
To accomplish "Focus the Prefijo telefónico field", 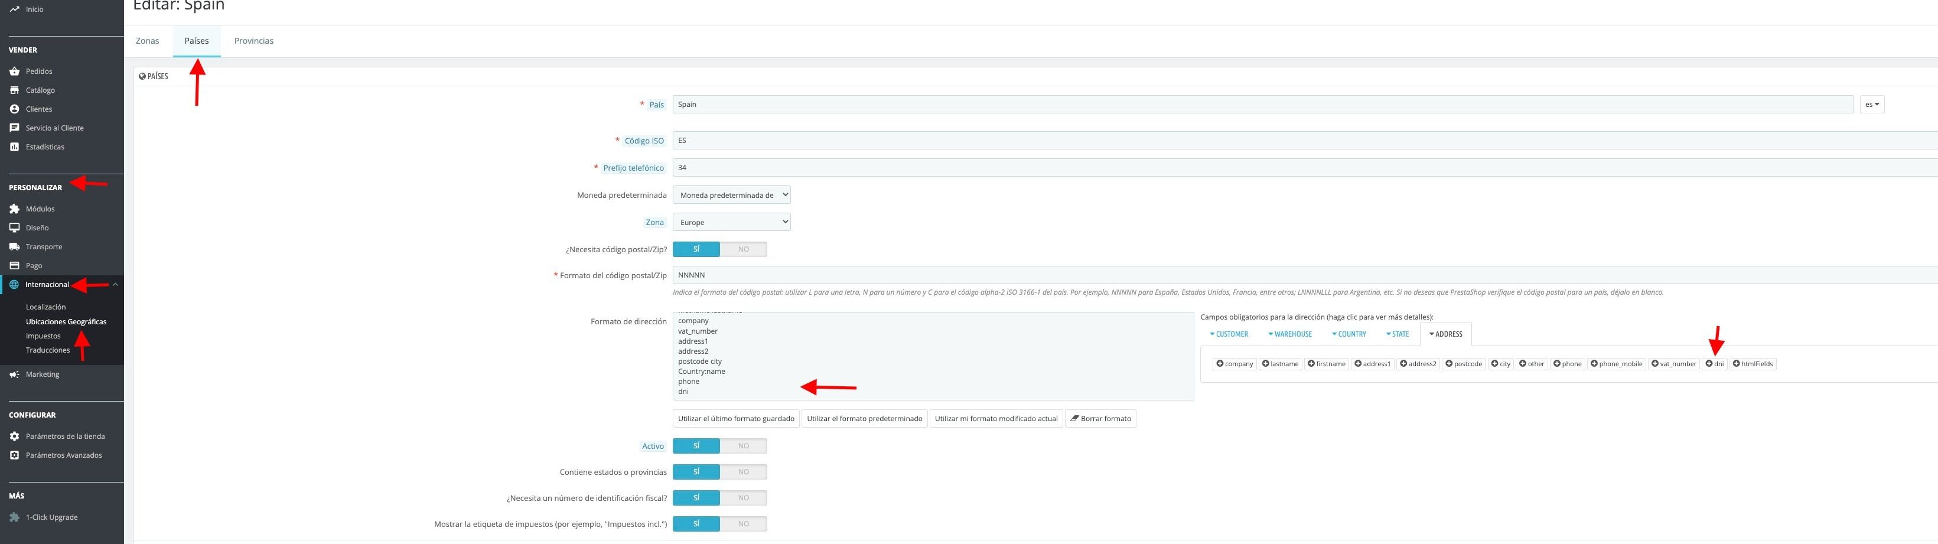I will pos(1305,168).
